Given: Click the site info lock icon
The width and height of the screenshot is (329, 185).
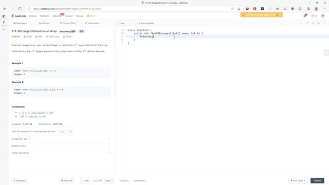Looking at the screenshot, I should [29, 9].
